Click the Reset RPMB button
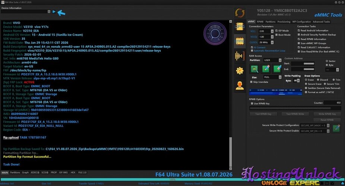This screenshot has height=186, width=345. pos(327,120)
